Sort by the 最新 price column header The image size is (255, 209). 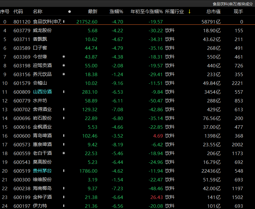click(93, 12)
